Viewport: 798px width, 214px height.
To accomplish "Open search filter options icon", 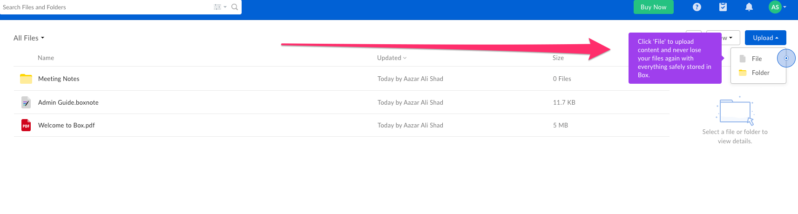I will click(219, 7).
